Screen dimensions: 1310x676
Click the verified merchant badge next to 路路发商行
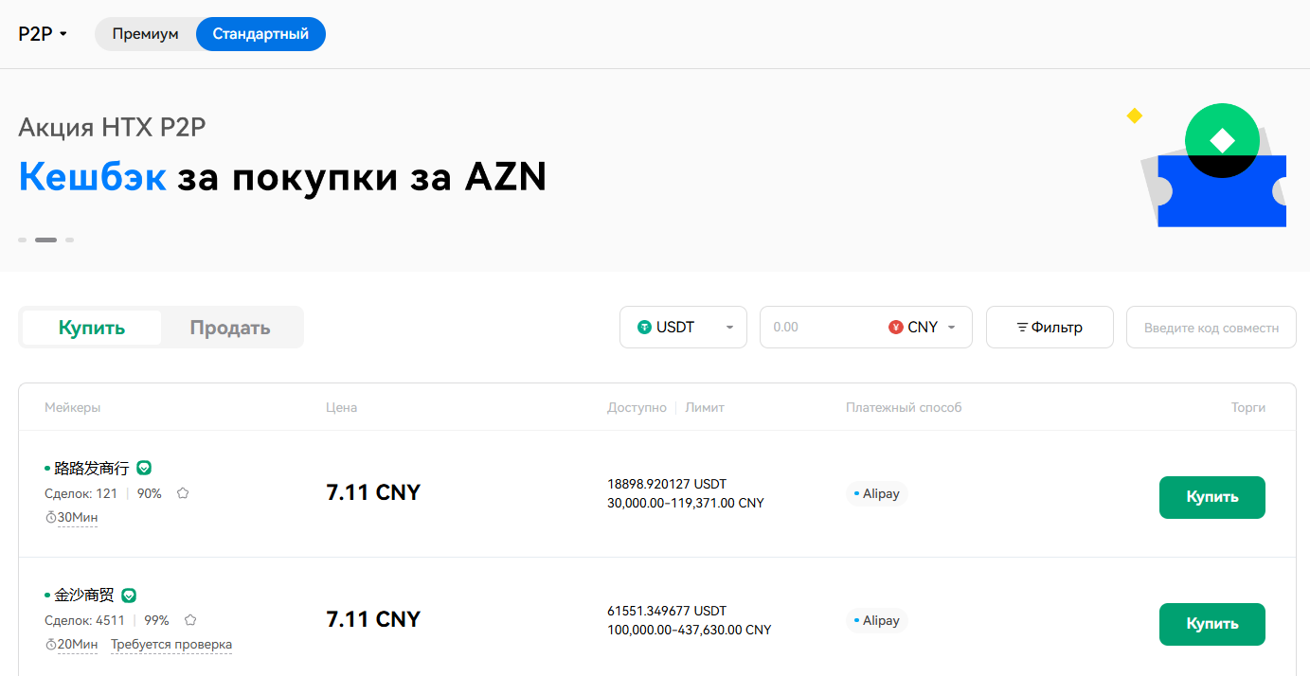pos(144,468)
